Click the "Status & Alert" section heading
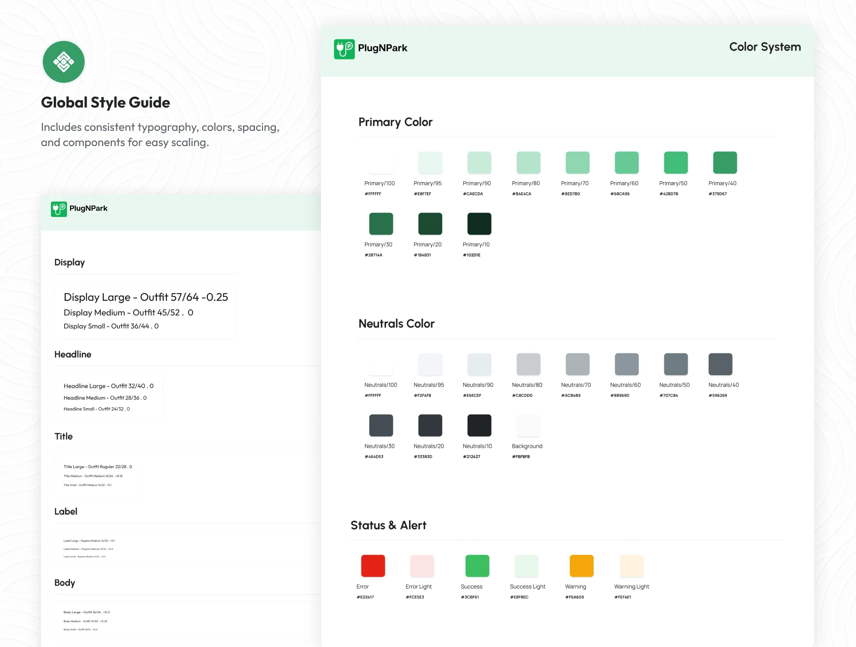This screenshot has height=647, width=856. (x=389, y=525)
